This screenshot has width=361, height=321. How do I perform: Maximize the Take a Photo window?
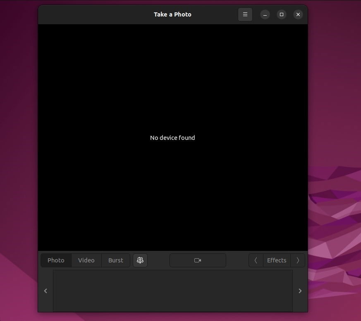(281, 14)
